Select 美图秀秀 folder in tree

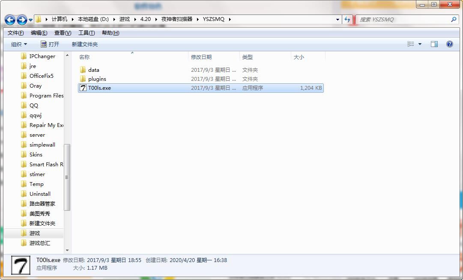point(36,213)
